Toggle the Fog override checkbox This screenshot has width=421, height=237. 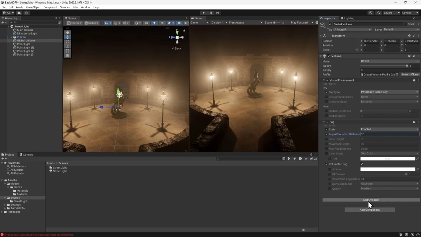[327, 122]
